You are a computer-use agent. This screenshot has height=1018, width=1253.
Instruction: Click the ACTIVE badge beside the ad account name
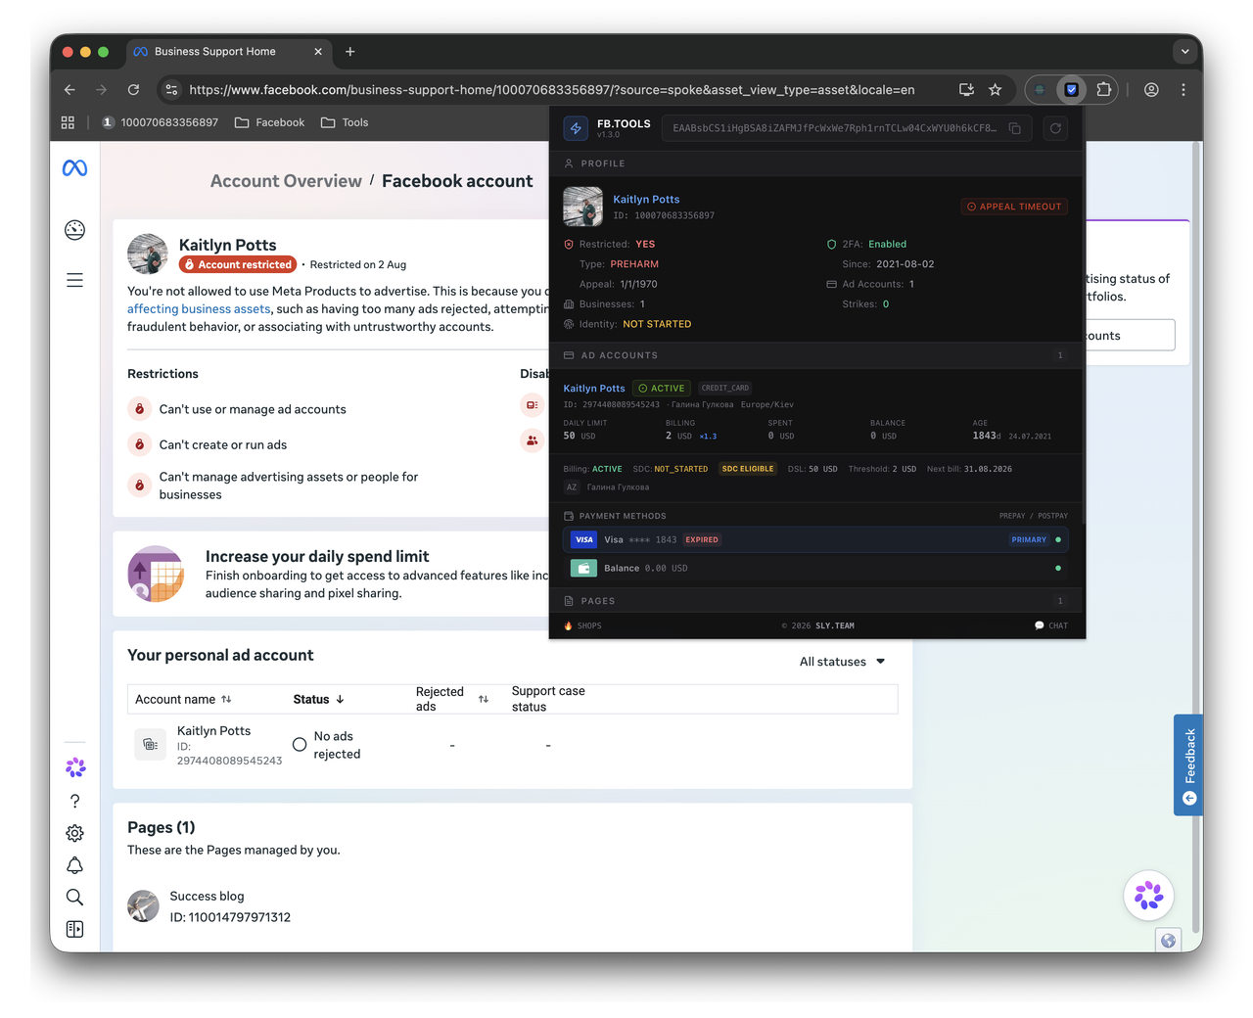(x=662, y=389)
